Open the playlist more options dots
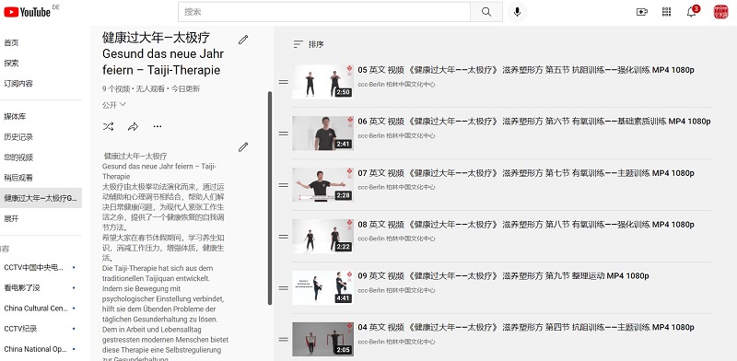The height and width of the screenshot is (361, 737). 158,126
